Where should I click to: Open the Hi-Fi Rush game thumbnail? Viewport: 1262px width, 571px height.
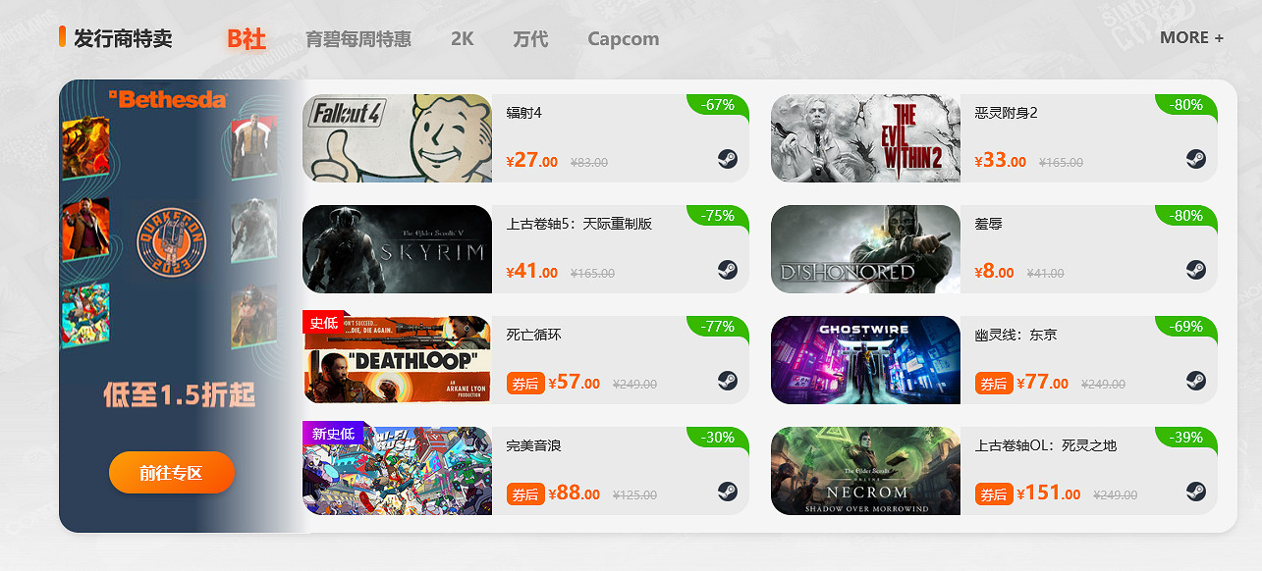(x=397, y=471)
